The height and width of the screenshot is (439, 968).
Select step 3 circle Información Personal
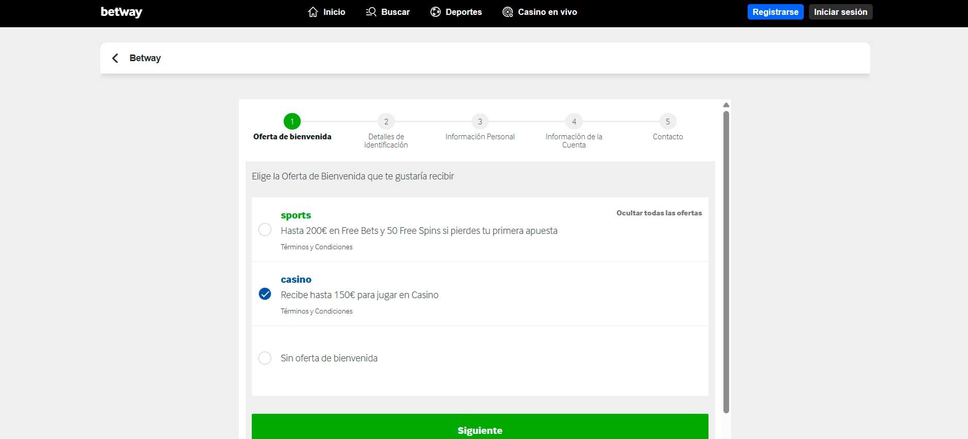480,121
